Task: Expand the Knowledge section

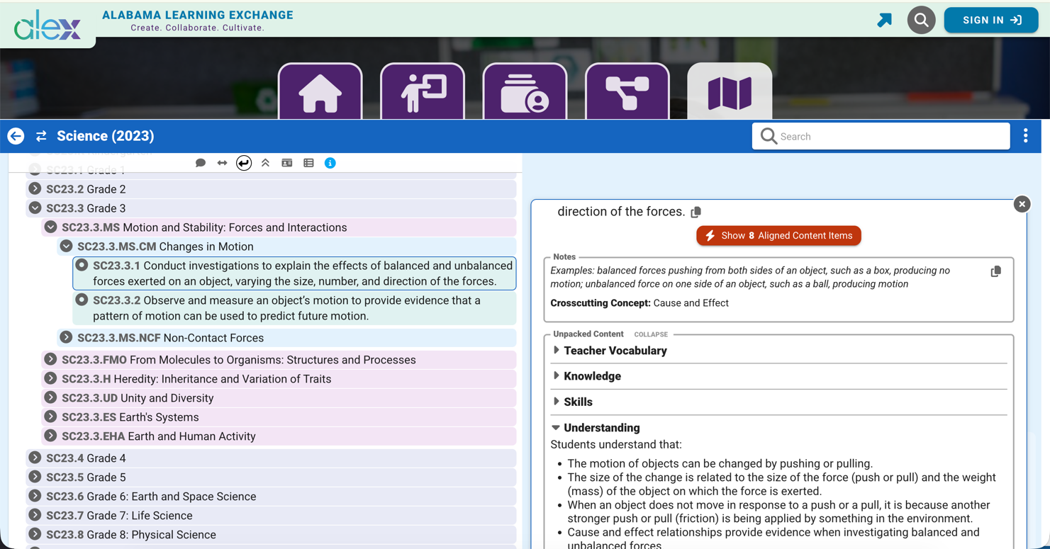Action: 587,376
